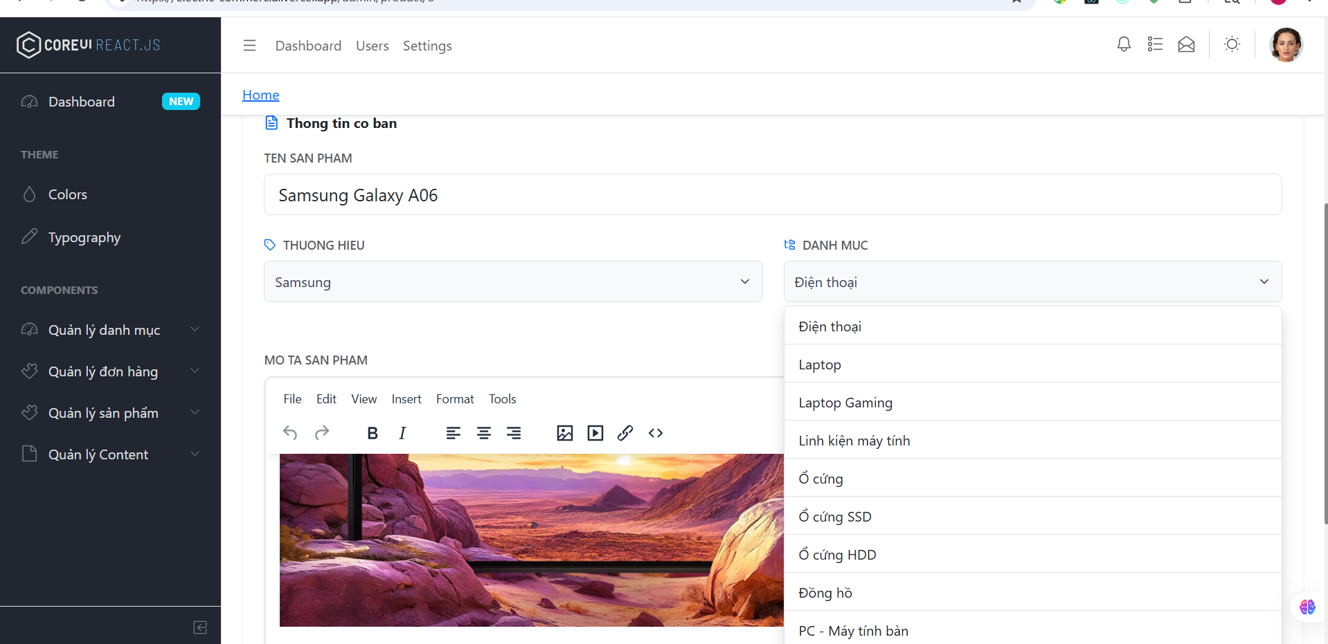This screenshot has width=1328, height=644.
Task: Toggle the sidebar hamburger menu
Action: pos(250,46)
